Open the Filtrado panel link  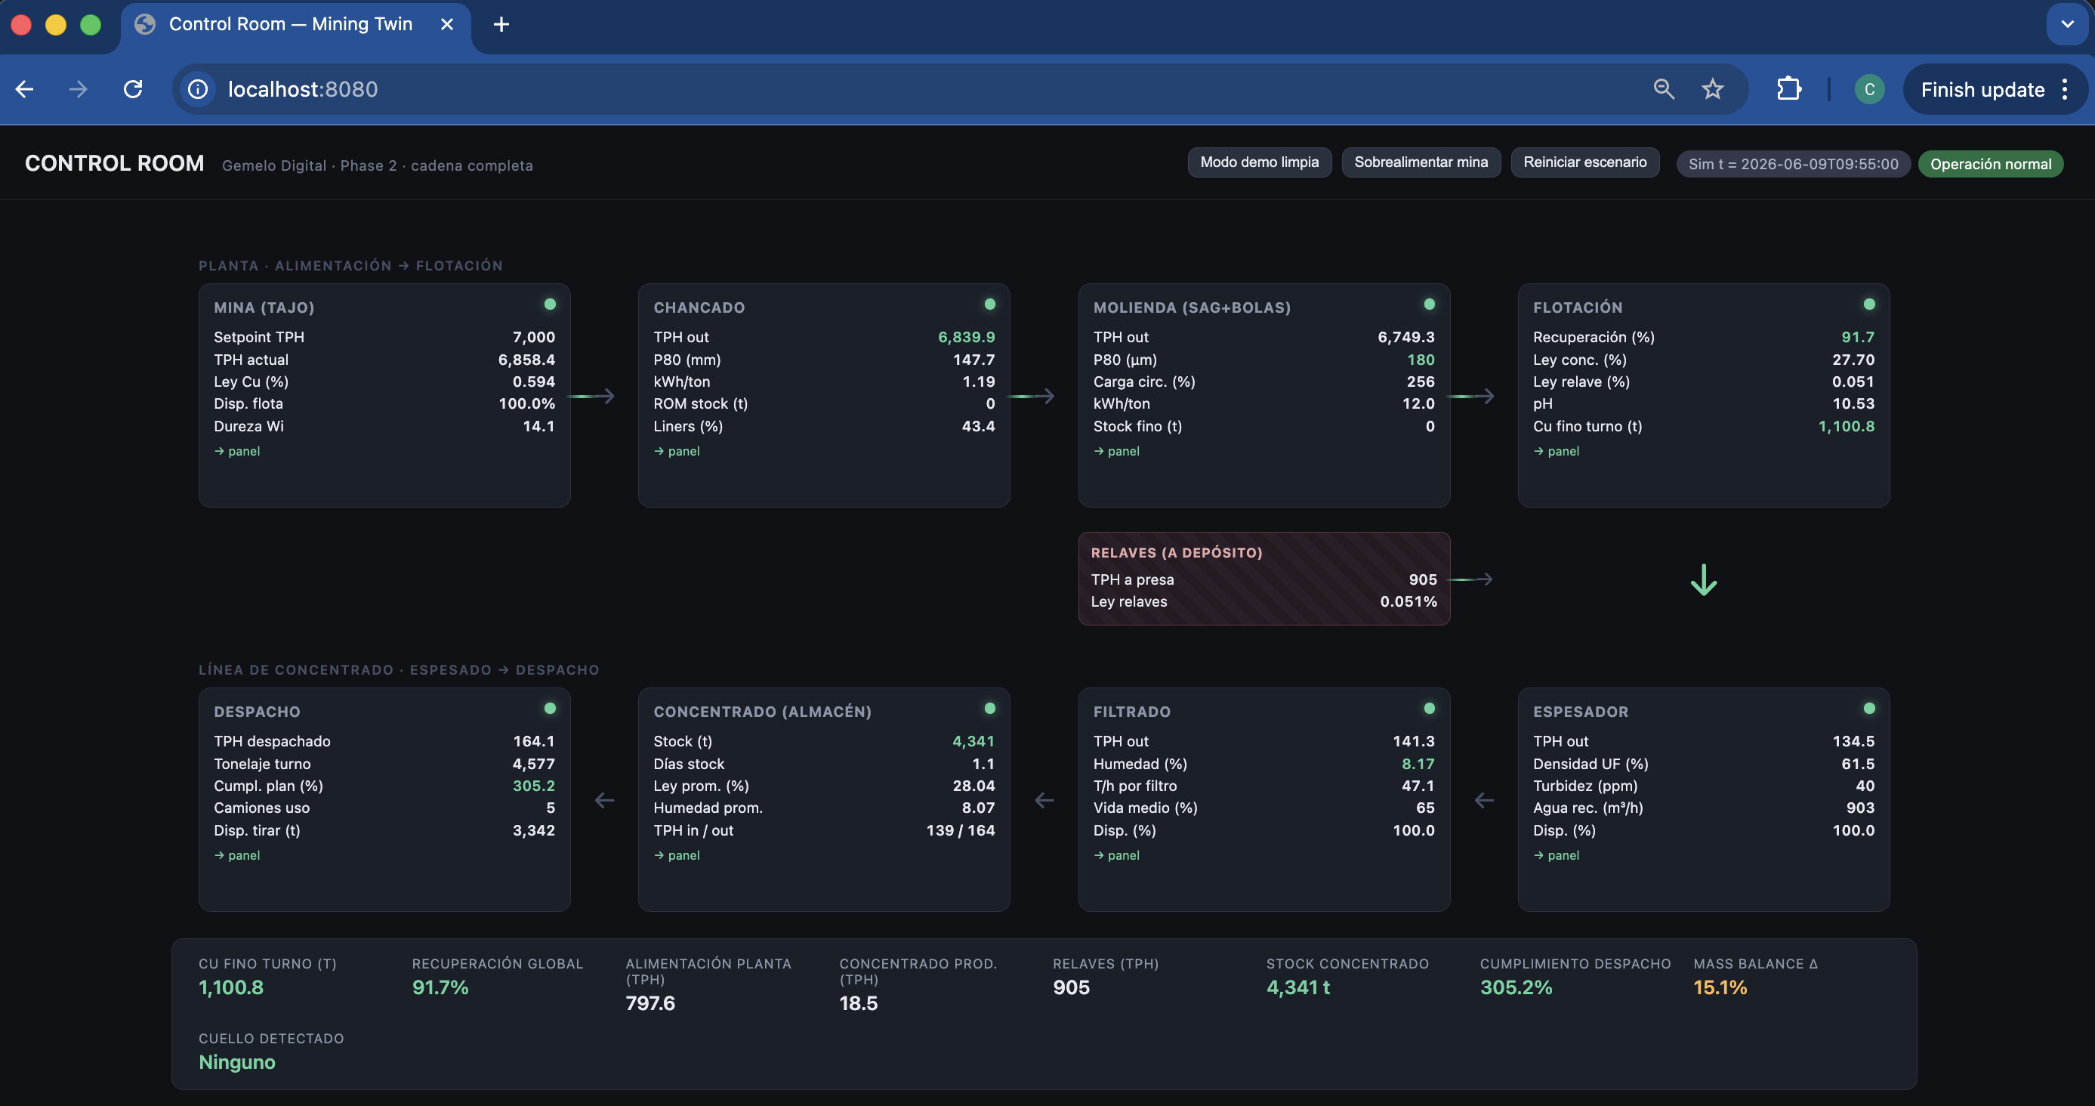tap(1117, 855)
